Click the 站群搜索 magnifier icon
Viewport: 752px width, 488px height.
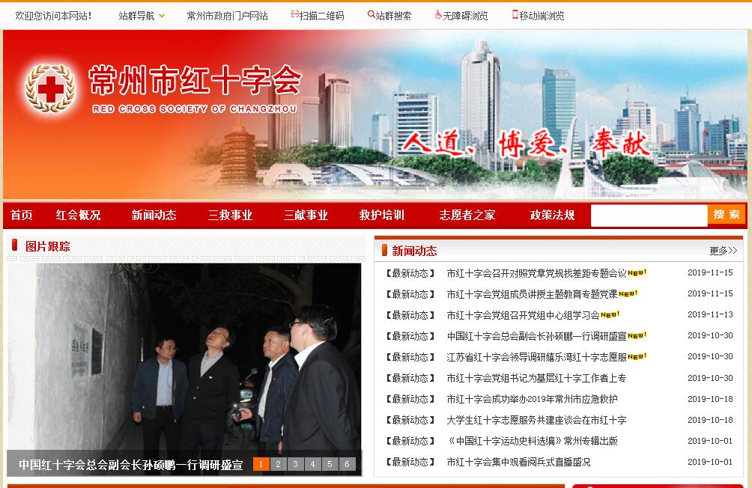(371, 15)
